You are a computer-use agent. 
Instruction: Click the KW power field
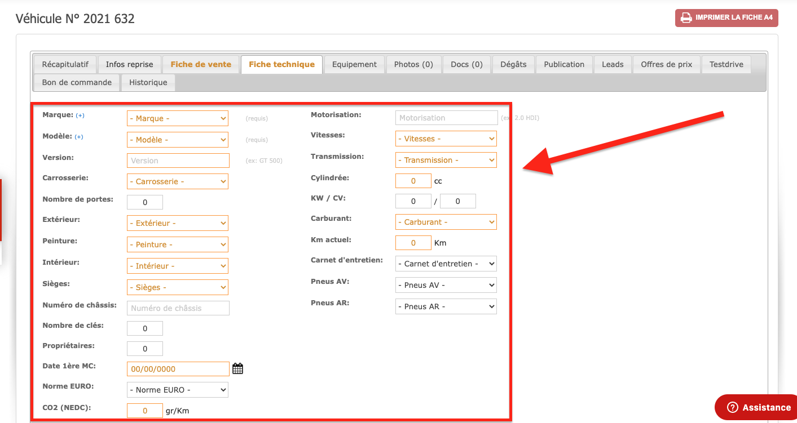[x=413, y=201]
